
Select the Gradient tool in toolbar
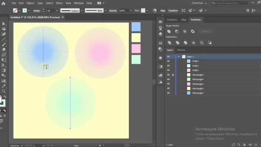coord(4,70)
